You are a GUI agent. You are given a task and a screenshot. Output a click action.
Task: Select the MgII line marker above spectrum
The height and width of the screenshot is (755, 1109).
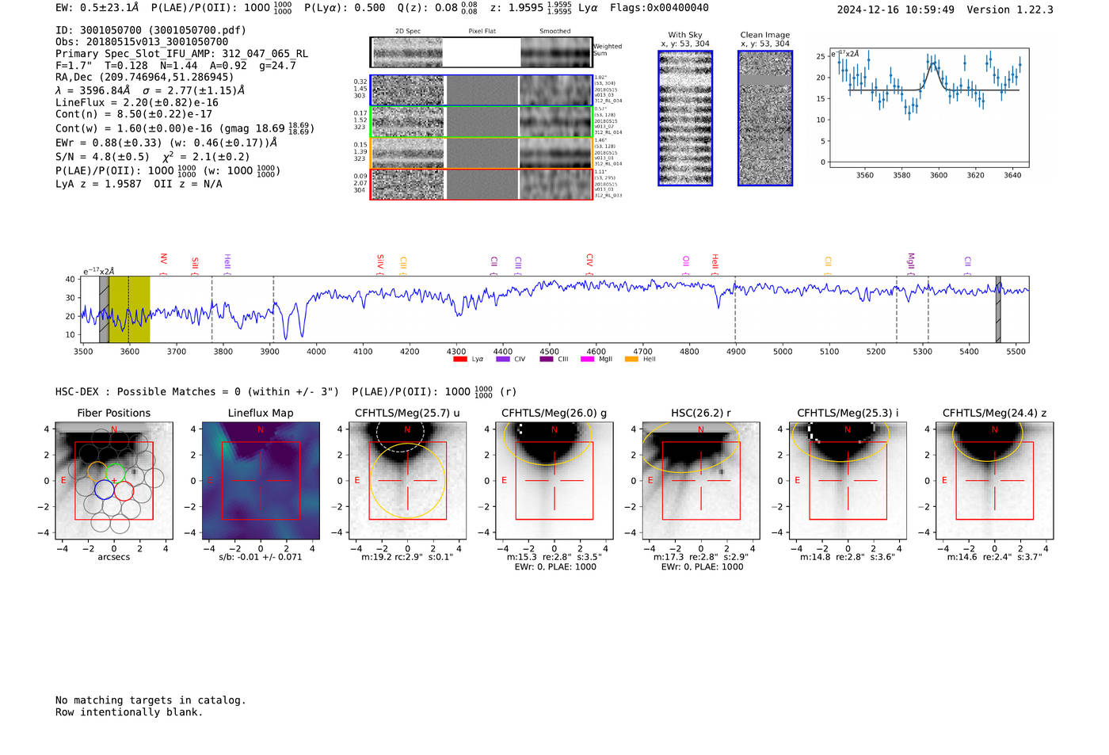point(911,263)
